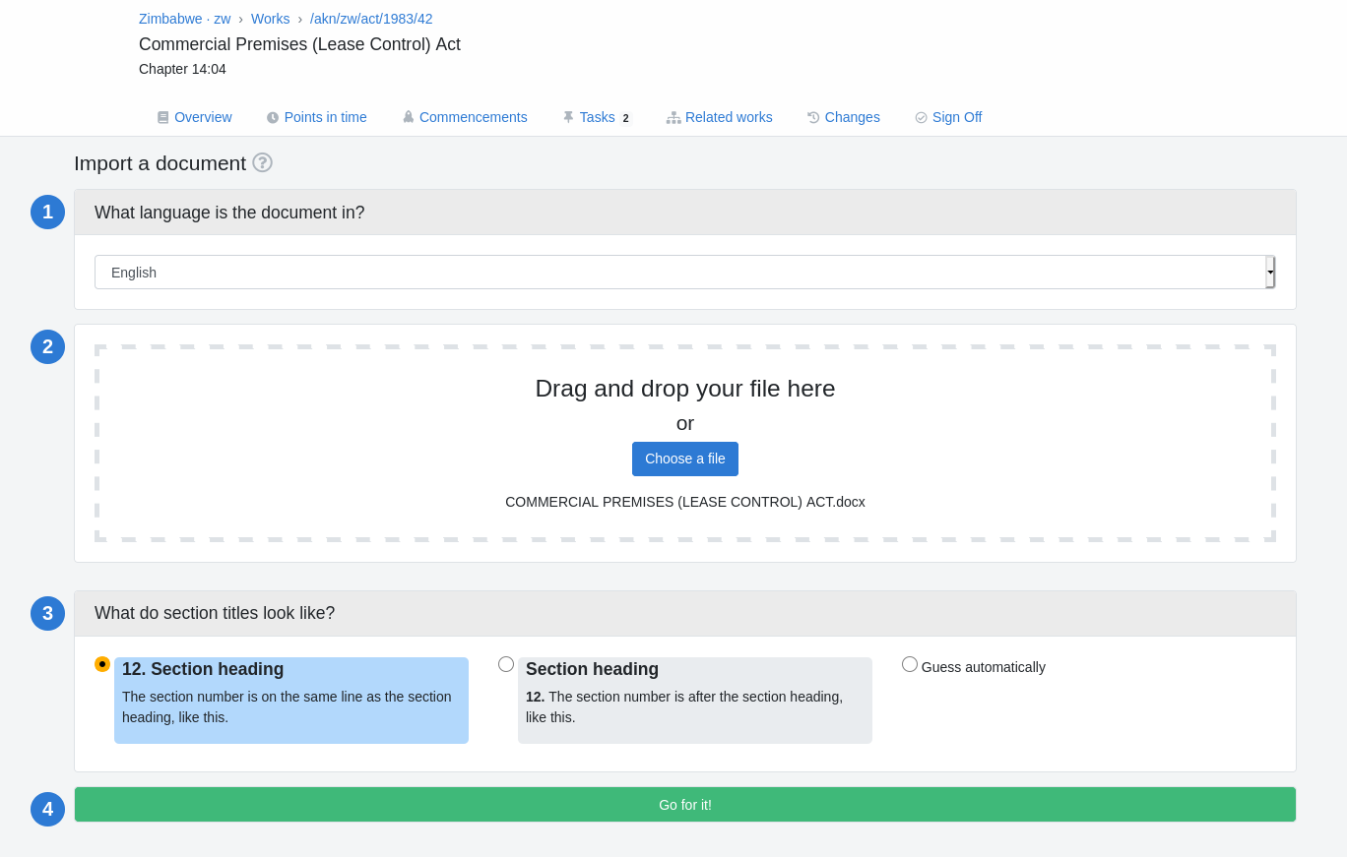Open the Works breadcrumb link
The height and width of the screenshot is (857, 1347).
tap(270, 19)
